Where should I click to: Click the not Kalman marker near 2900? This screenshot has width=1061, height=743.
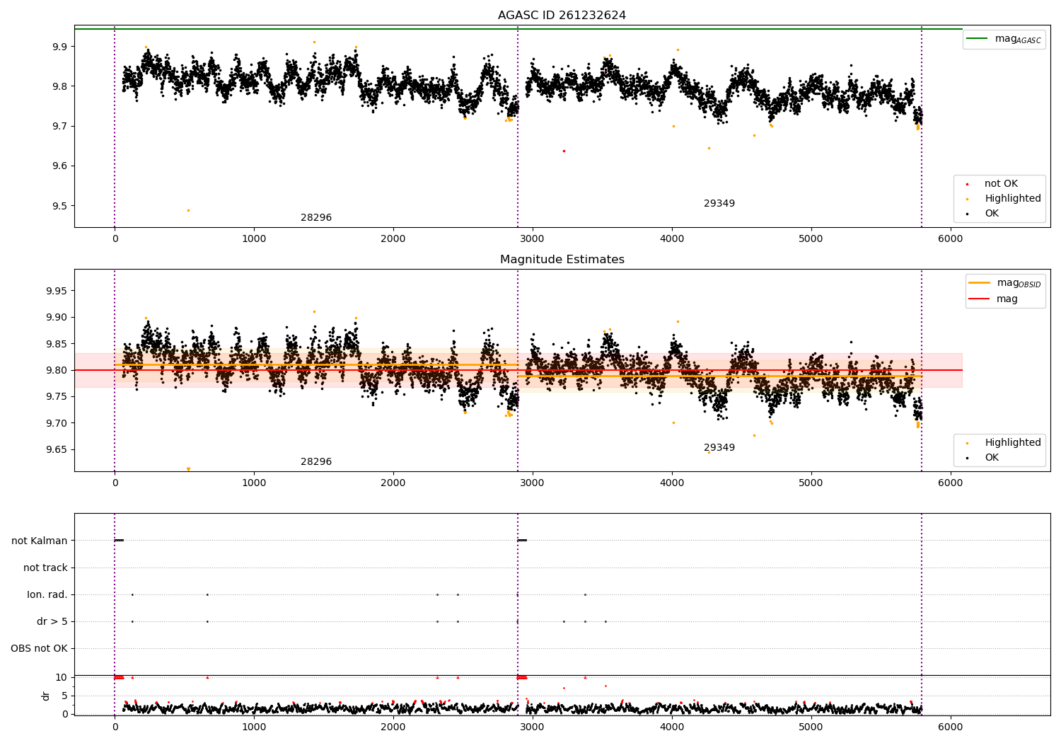522,541
